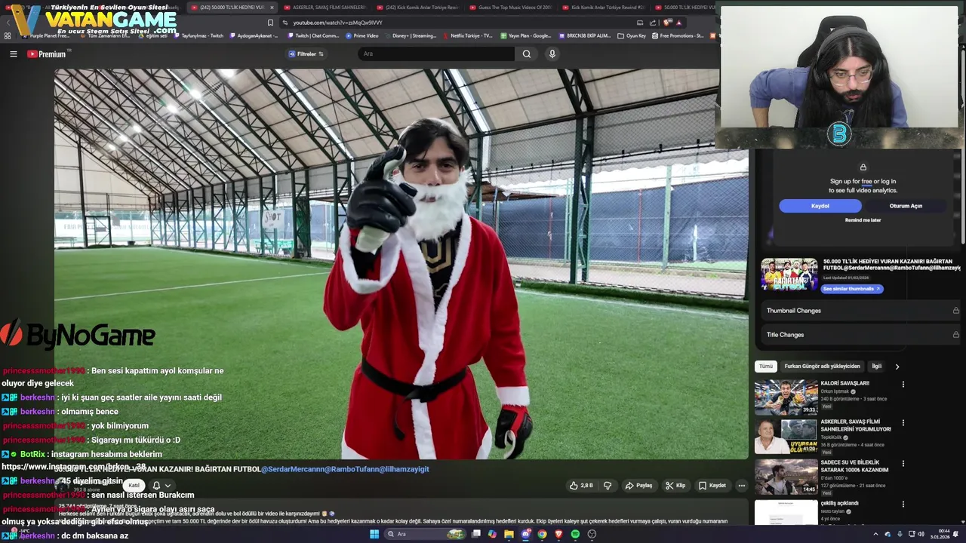Open Spotify from the taskbar
The width and height of the screenshot is (966, 543).
coord(575,534)
